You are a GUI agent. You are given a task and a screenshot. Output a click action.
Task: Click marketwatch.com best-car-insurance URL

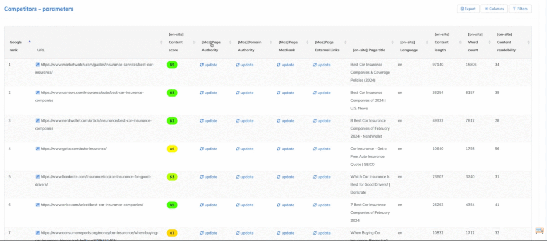[x=95, y=68]
